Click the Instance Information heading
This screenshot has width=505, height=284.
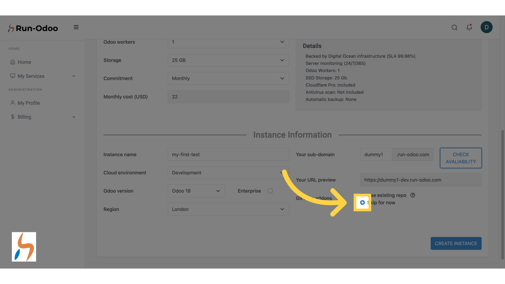click(x=292, y=135)
